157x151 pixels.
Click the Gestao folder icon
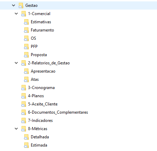coord(21,5)
